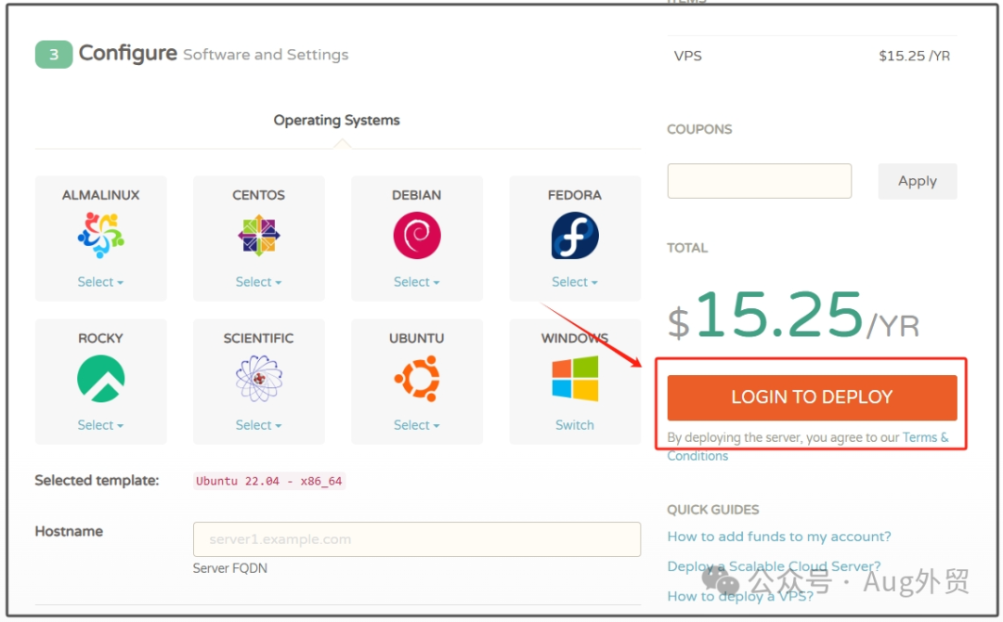Open the Debian Select dropdown
The width and height of the screenshot is (1003, 622).
(x=416, y=282)
